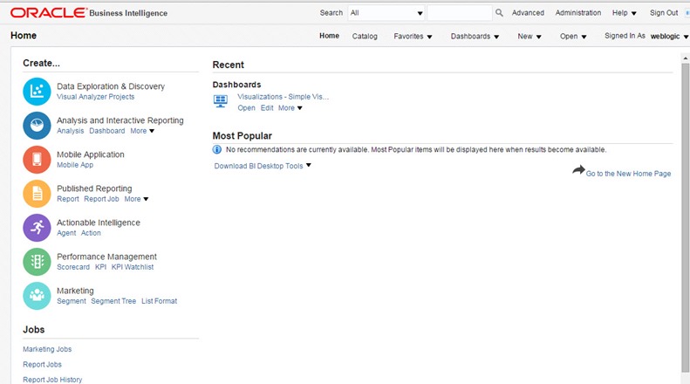The image size is (690, 384).
Task: Open Marketing Jobs link
Action: tap(47, 349)
